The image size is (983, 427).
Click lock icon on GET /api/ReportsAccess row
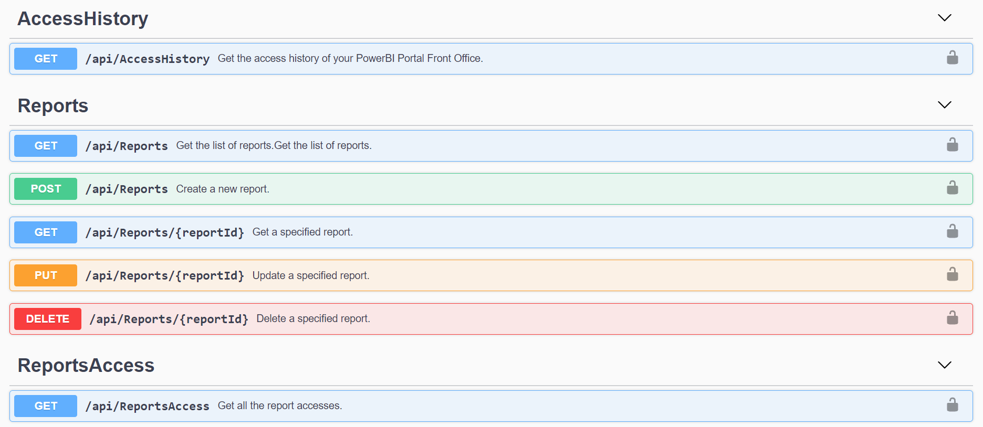click(x=952, y=405)
